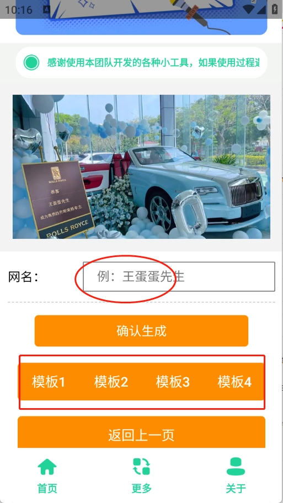This screenshot has width=283, height=503.
Task: Switch to 模板2 template
Action: tap(111, 382)
